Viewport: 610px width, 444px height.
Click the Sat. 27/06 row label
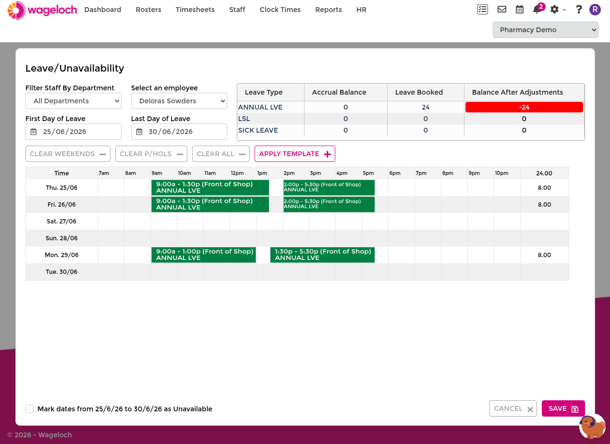61,222
